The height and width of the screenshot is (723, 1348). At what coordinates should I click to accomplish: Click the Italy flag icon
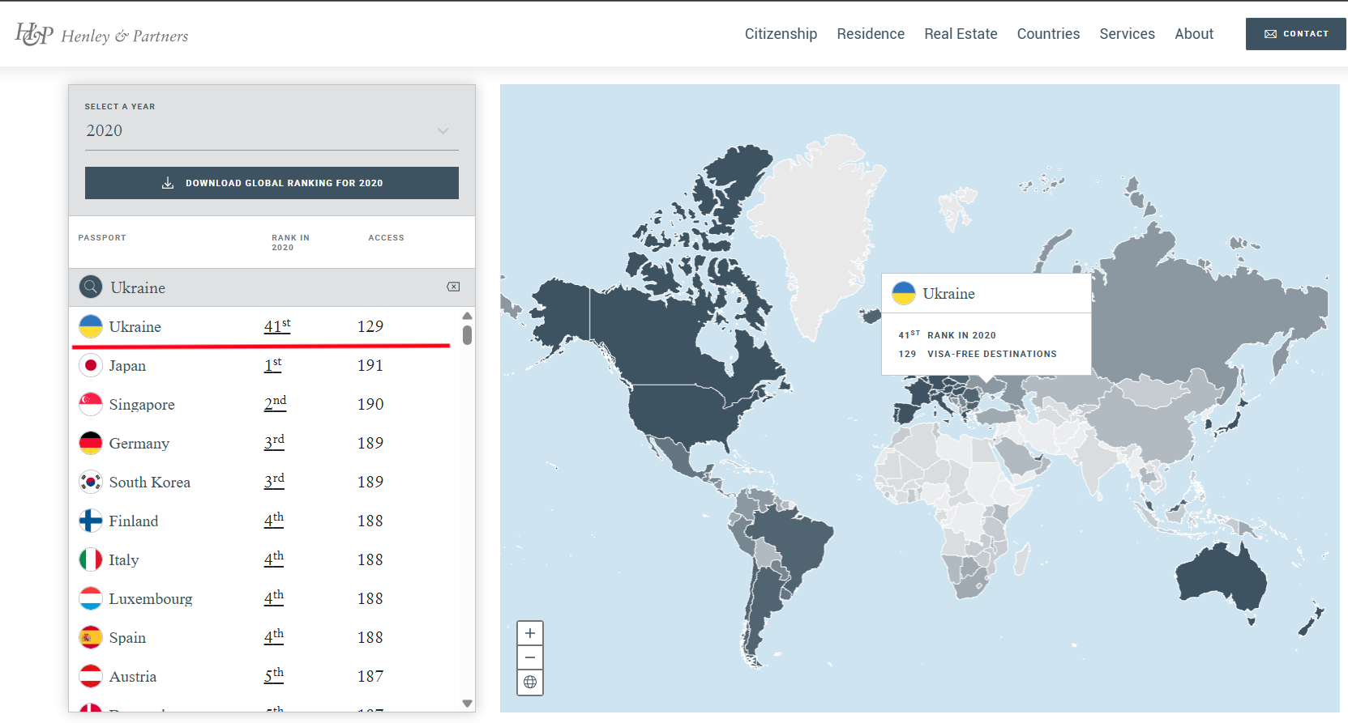[x=91, y=559]
